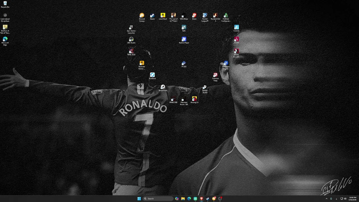The height and width of the screenshot is (202, 359).
Task: Open Microsoft Edge from the taskbar
Action: point(189,199)
